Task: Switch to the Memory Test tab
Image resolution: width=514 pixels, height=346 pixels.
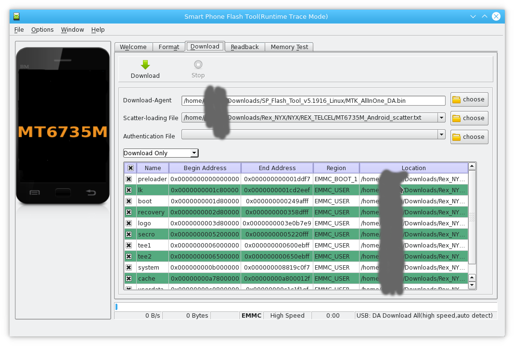Action: 289,47
